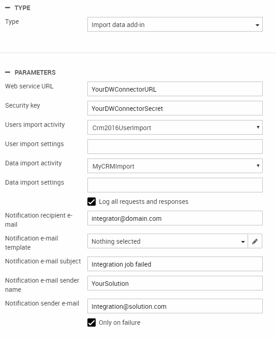Focus the User import settings field
This screenshot has height=339, width=276.
175,147
